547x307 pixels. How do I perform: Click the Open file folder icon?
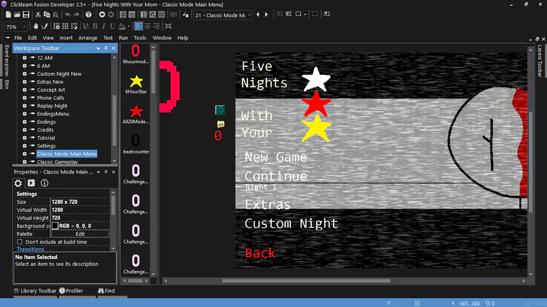click(x=17, y=15)
